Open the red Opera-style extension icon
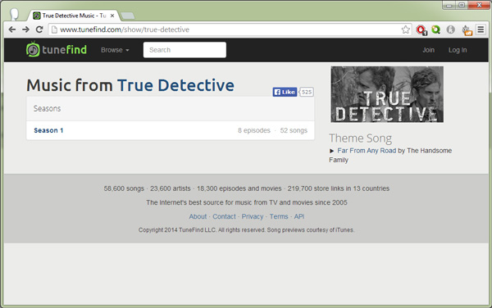Image resolution: width=492 pixels, height=308 pixels. [x=421, y=29]
